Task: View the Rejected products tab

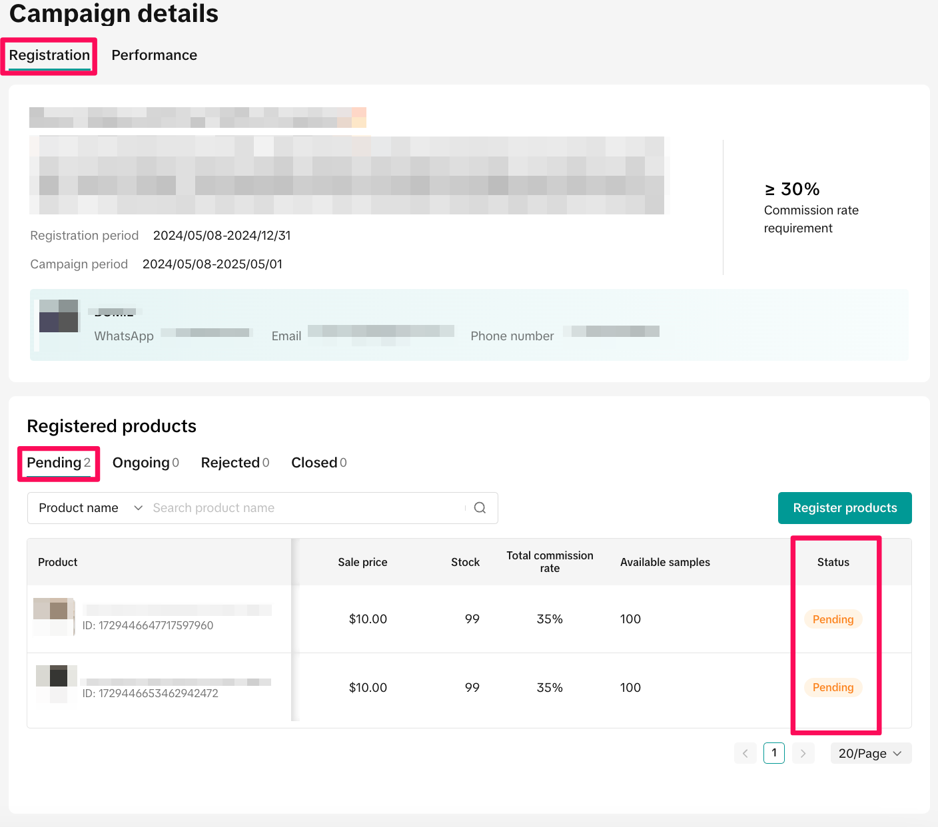Action: click(234, 463)
